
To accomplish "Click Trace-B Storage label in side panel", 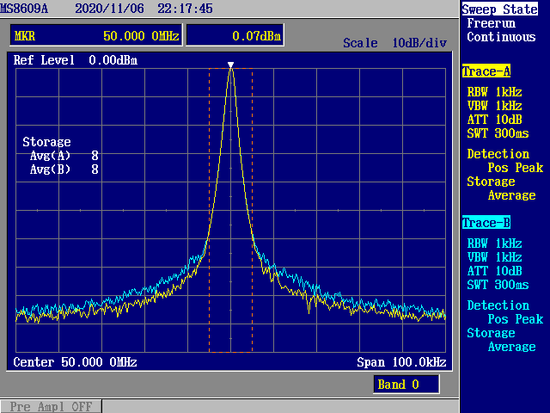I will 491,333.
